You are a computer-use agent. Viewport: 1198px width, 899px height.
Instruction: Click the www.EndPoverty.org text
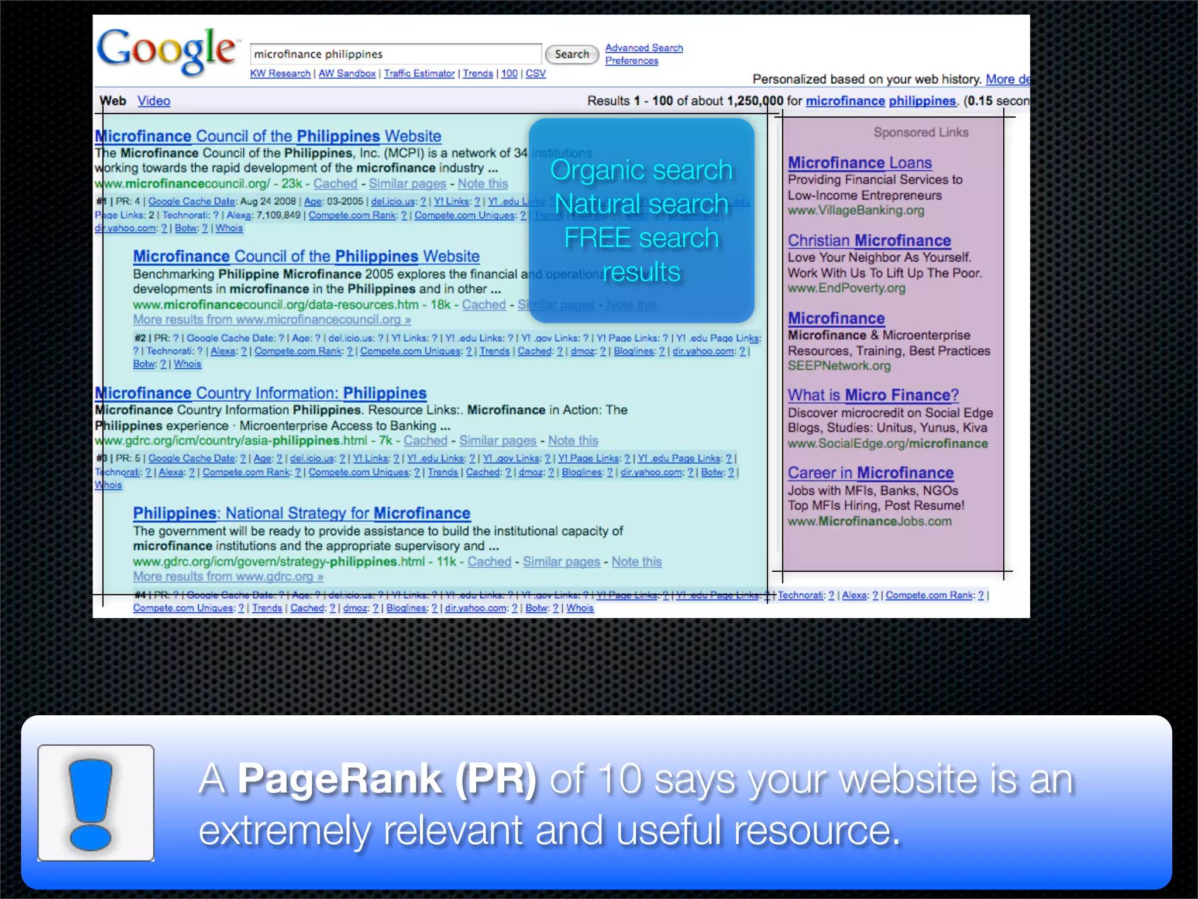(x=846, y=288)
